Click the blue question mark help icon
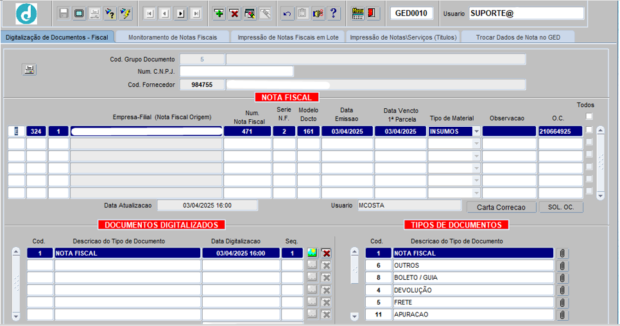The image size is (620, 326). [333, 13]
